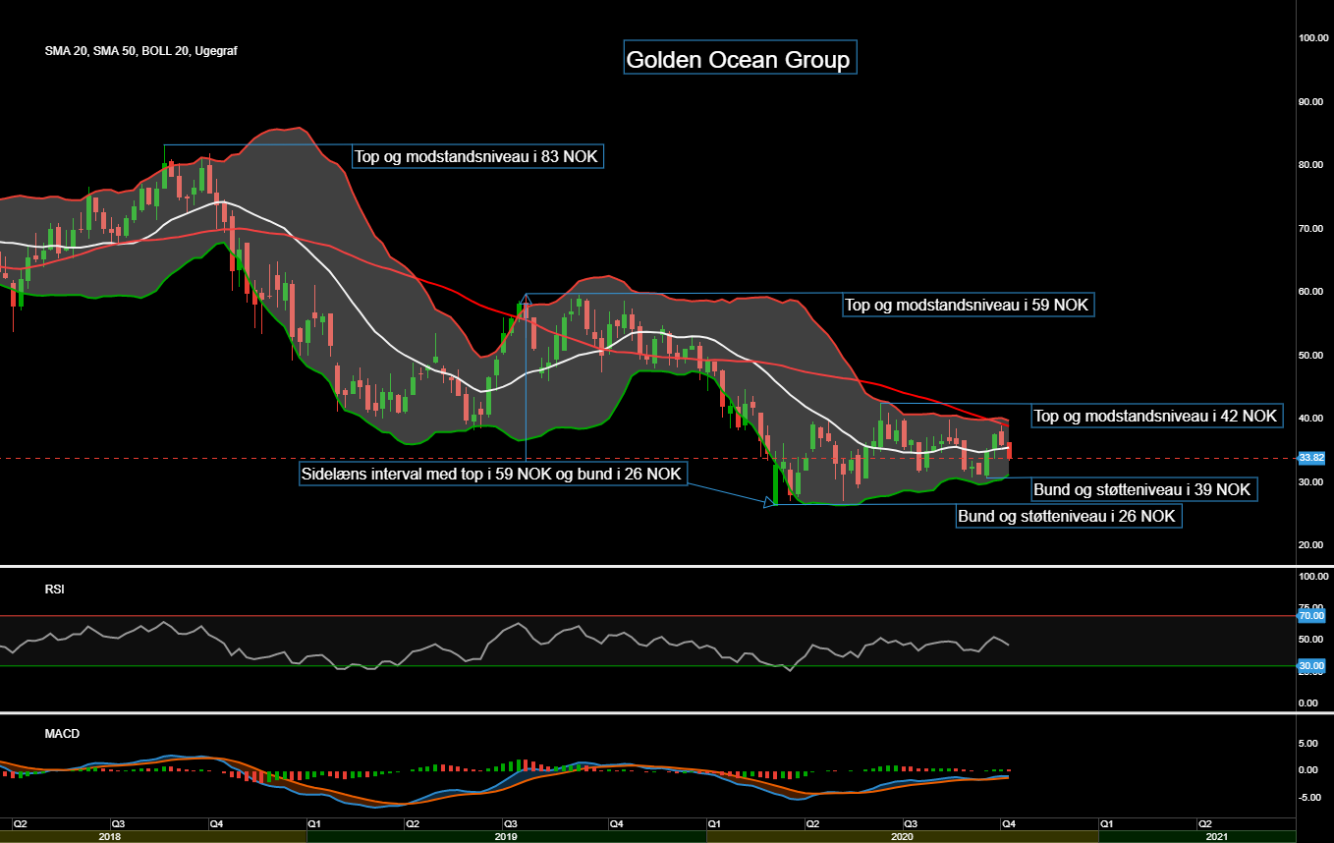
Task: Select the Q1 marker of year 2021
Action: 1106,822
